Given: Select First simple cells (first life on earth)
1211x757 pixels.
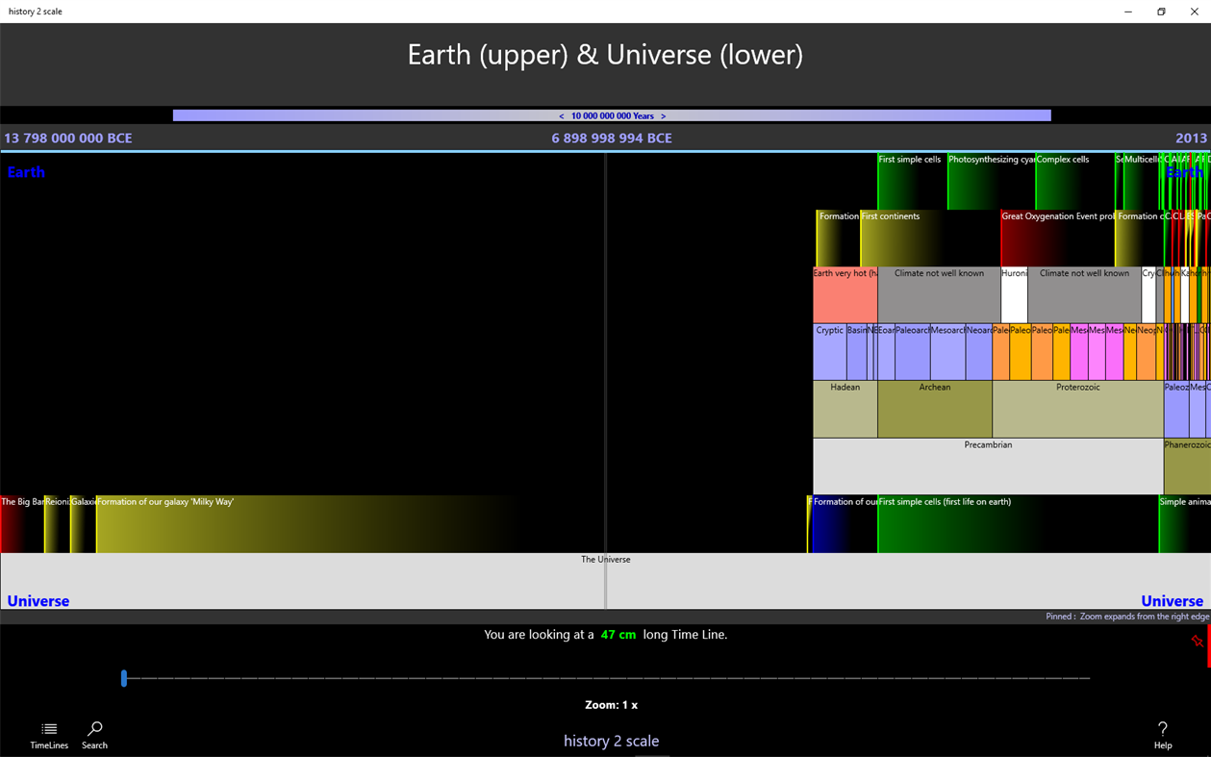Looking at the screenshot, I should [1018, 524].
